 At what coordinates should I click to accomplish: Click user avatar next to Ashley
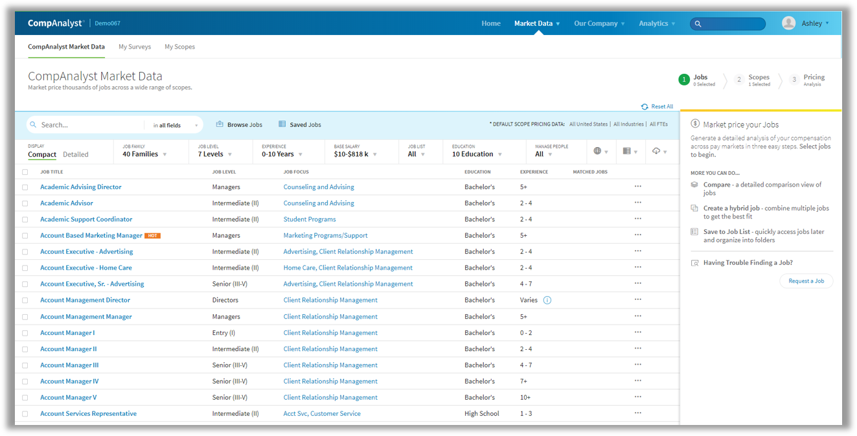click(788, 23)
